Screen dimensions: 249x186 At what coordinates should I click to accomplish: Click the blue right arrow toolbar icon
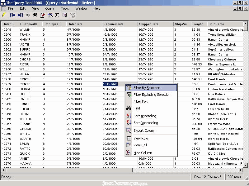(x=20, y=15)
